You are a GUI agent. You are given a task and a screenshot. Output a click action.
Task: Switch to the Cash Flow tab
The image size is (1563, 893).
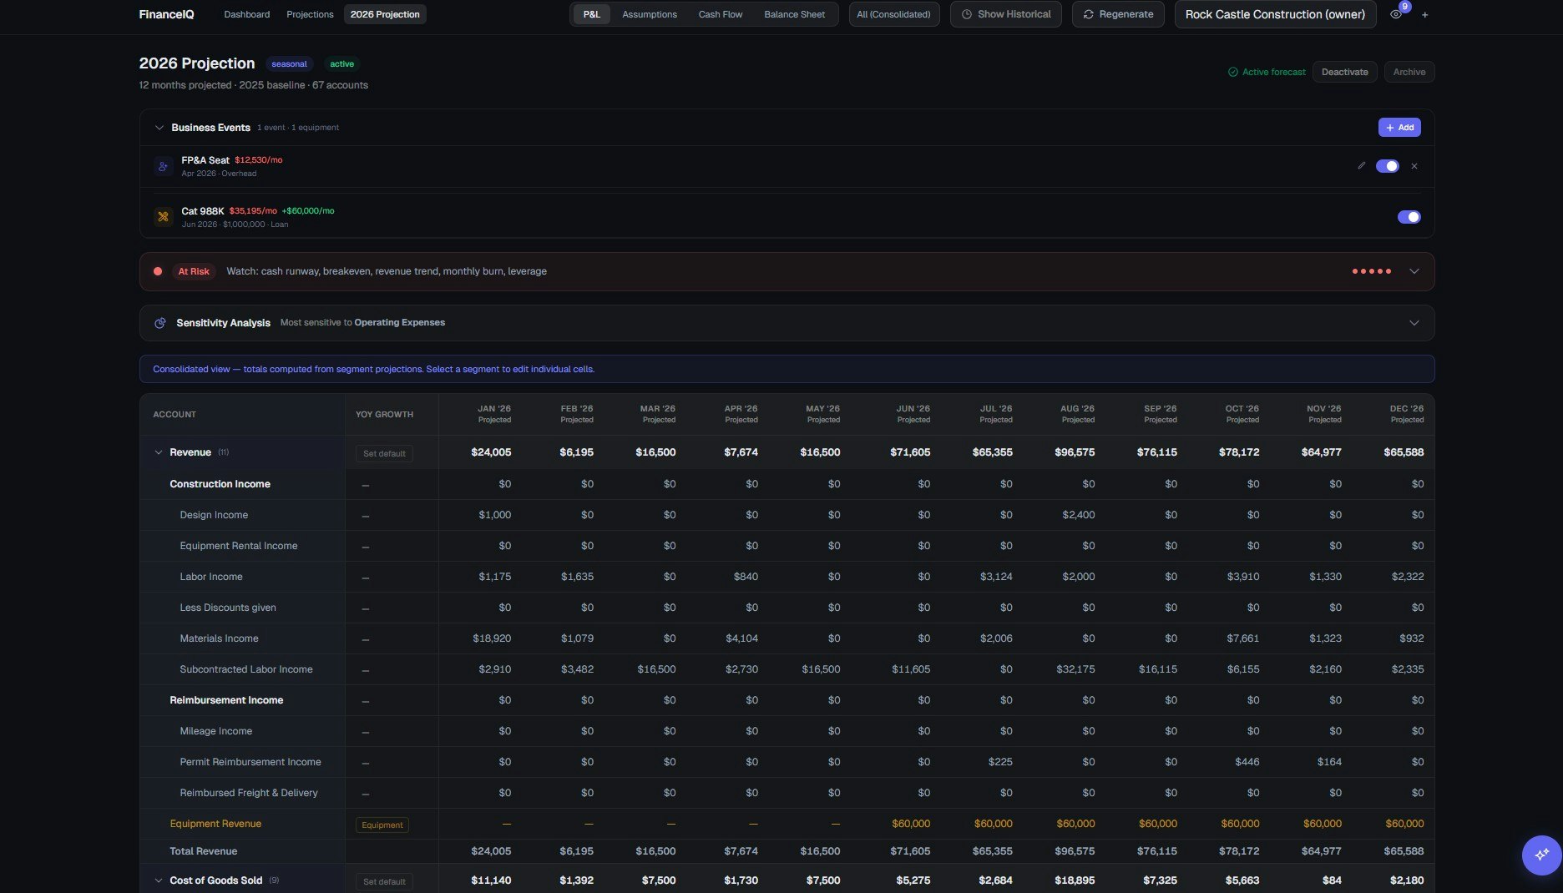coord(721,14)
